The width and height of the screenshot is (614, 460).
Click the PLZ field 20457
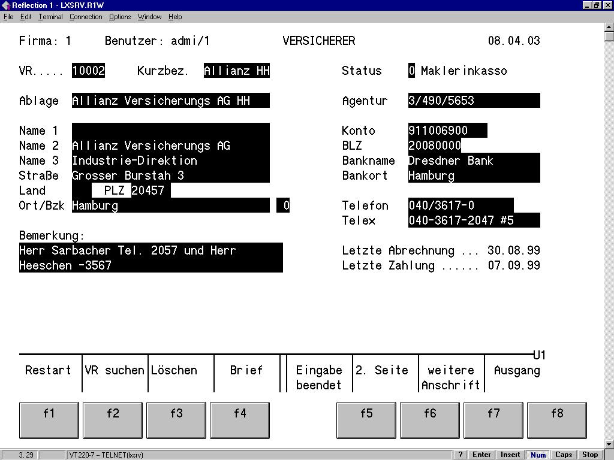tap(151, 190)
